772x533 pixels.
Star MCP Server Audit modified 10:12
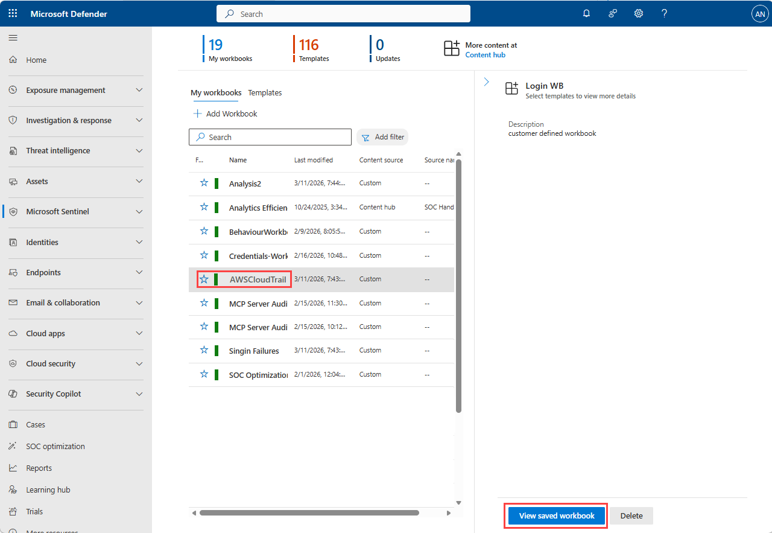pyautogui.click(x=204, y=327)
